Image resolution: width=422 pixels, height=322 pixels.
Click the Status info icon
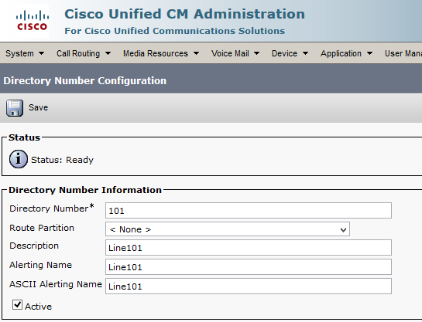pyautogui.click(x=19, y=159)
